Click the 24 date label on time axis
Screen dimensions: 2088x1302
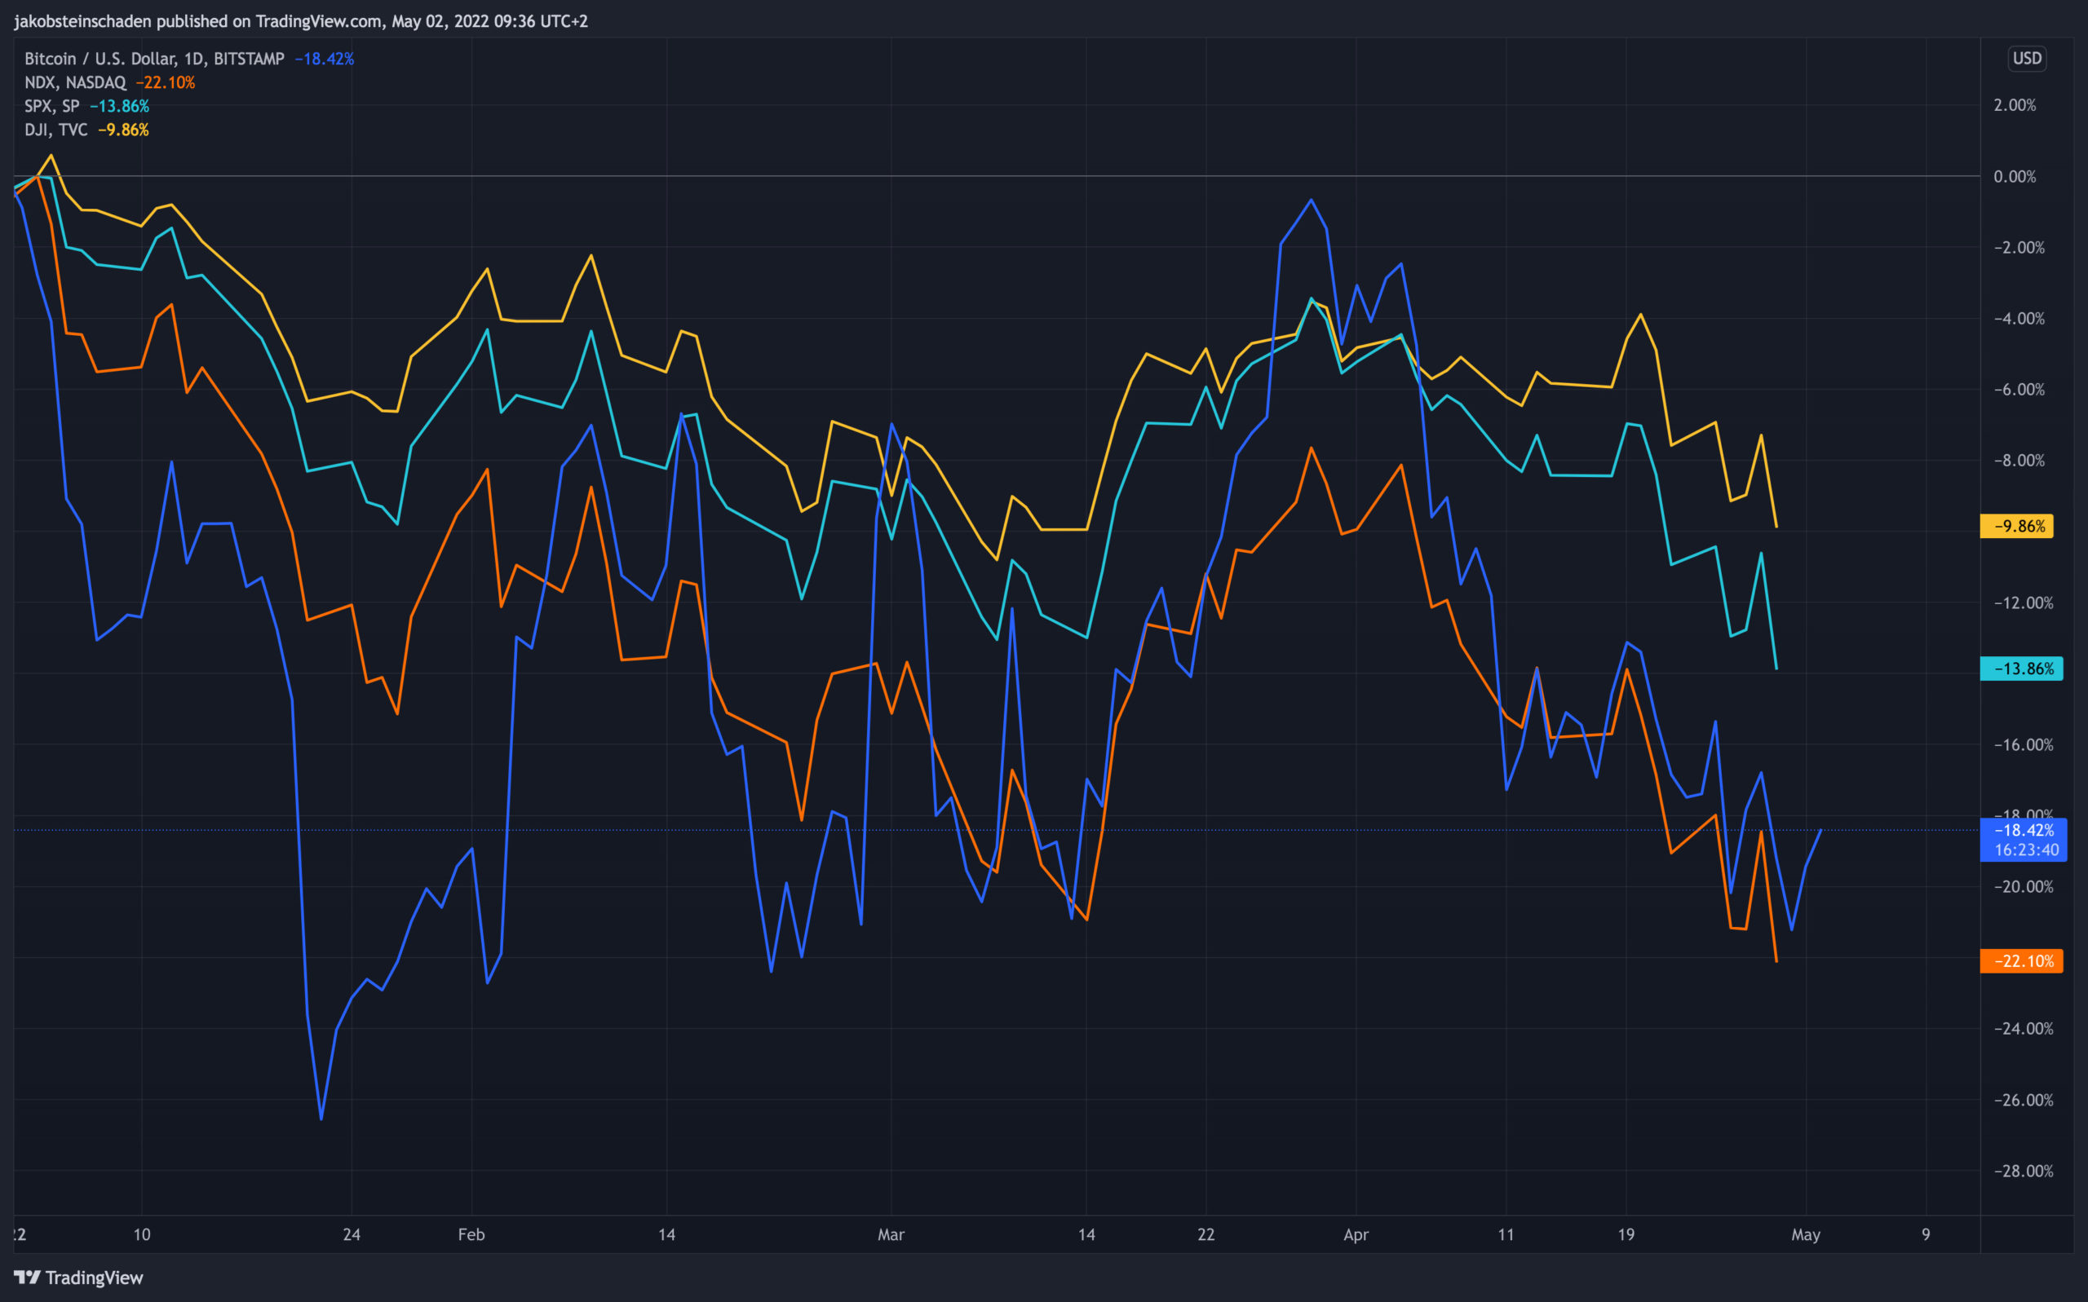(352, 1235)
